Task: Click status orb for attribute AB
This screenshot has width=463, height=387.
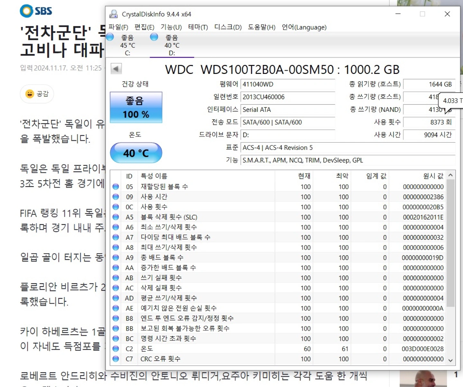Action: [x=116, y=278]
